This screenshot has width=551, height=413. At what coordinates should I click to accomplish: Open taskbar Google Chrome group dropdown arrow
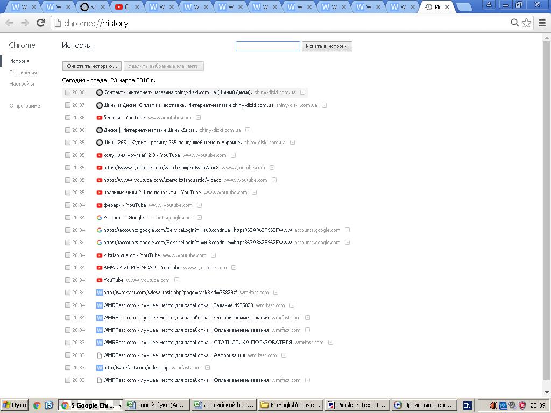coord(120,405)
